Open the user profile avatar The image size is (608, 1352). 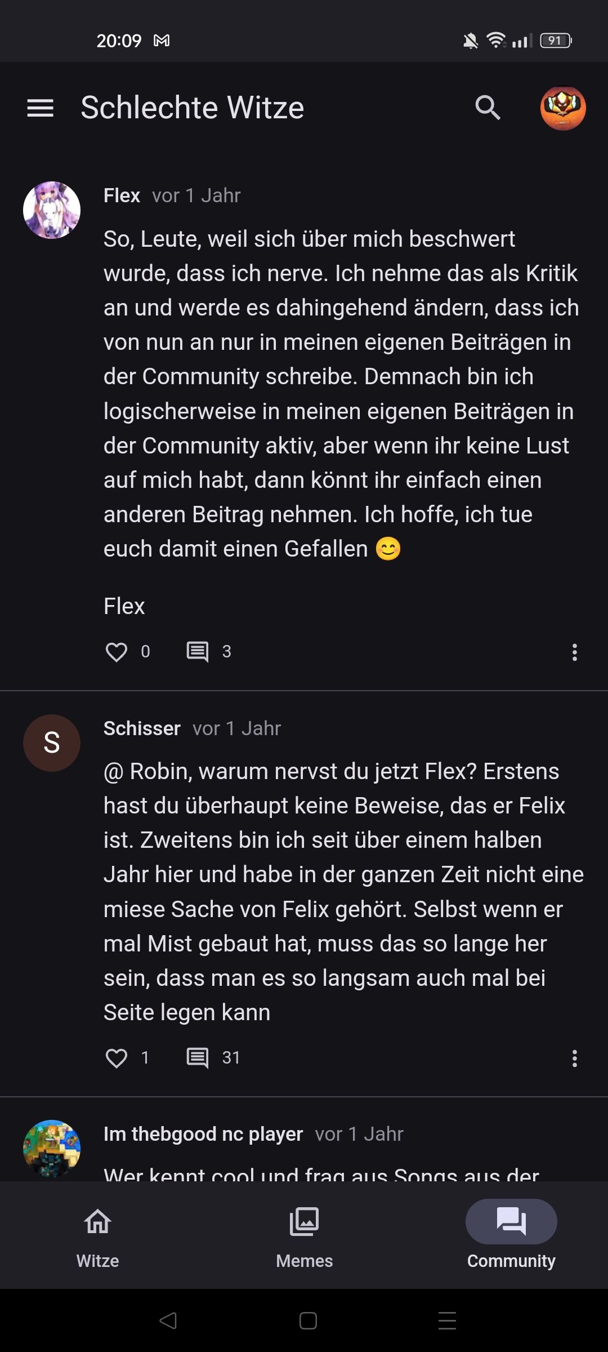(x=563, y=108)
